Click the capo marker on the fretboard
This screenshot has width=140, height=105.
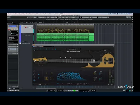(94, 61)
